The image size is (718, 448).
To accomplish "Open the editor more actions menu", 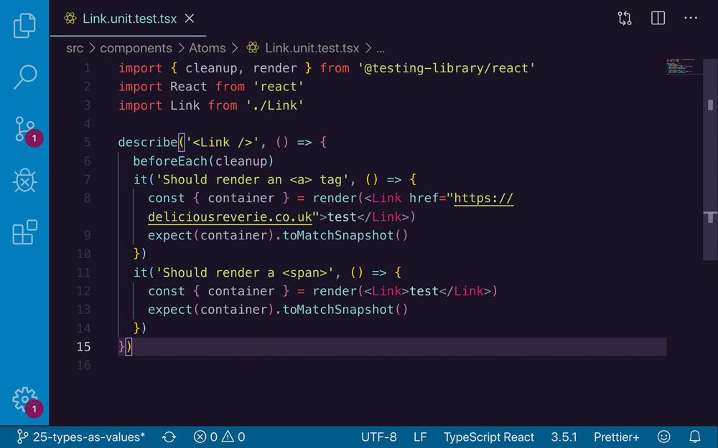I will (x=691, y=18).
